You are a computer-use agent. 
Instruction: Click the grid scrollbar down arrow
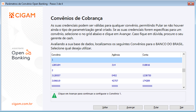coord(184,87)
